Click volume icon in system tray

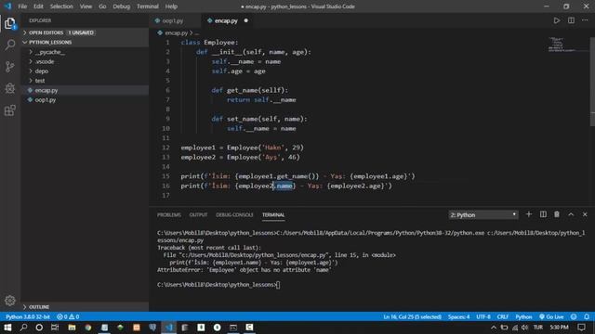pyautogui.click(x=524, y=328)
